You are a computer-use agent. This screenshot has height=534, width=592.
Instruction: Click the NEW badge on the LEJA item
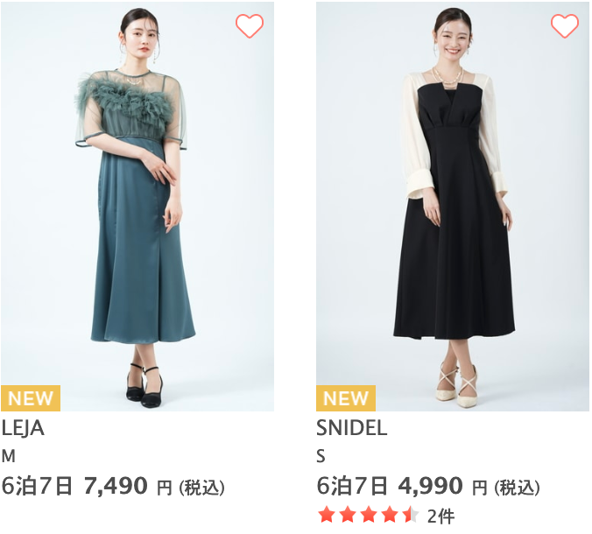point(31,398)
